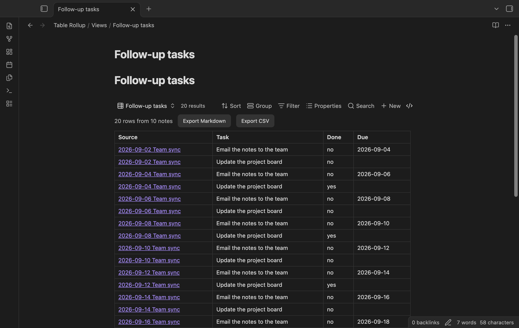The height and width of the screenshot is (328, 519).
Task: Open quick switcher icon in ribbon
Action: pyautogui.click(x=9, y=26)
